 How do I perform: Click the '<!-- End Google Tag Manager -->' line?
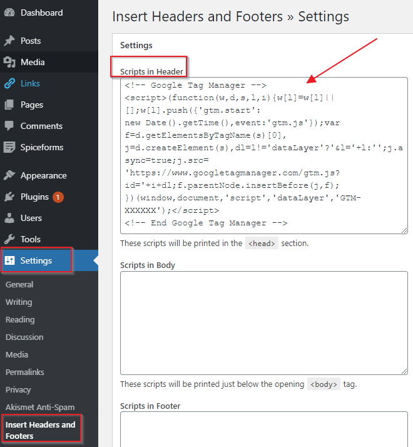206,223
